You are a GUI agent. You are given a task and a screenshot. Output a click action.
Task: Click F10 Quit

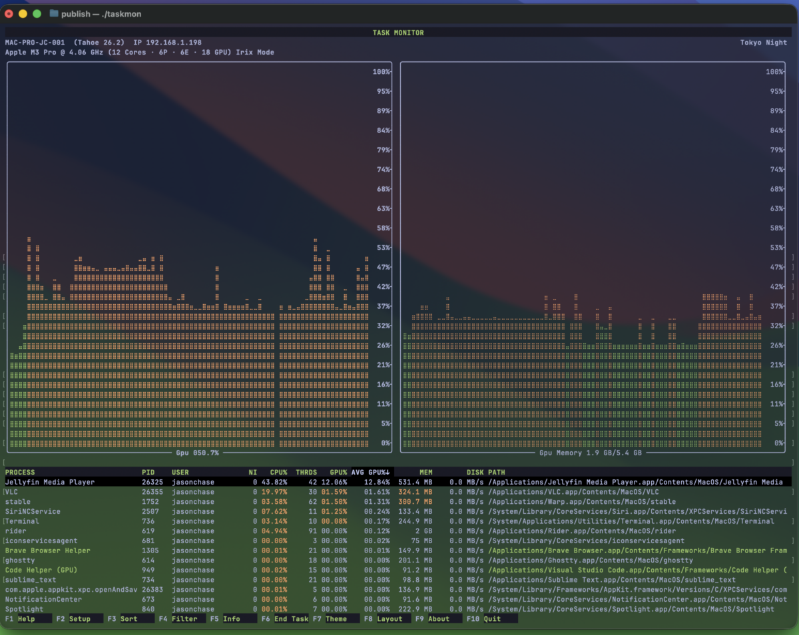click(491, 619)
